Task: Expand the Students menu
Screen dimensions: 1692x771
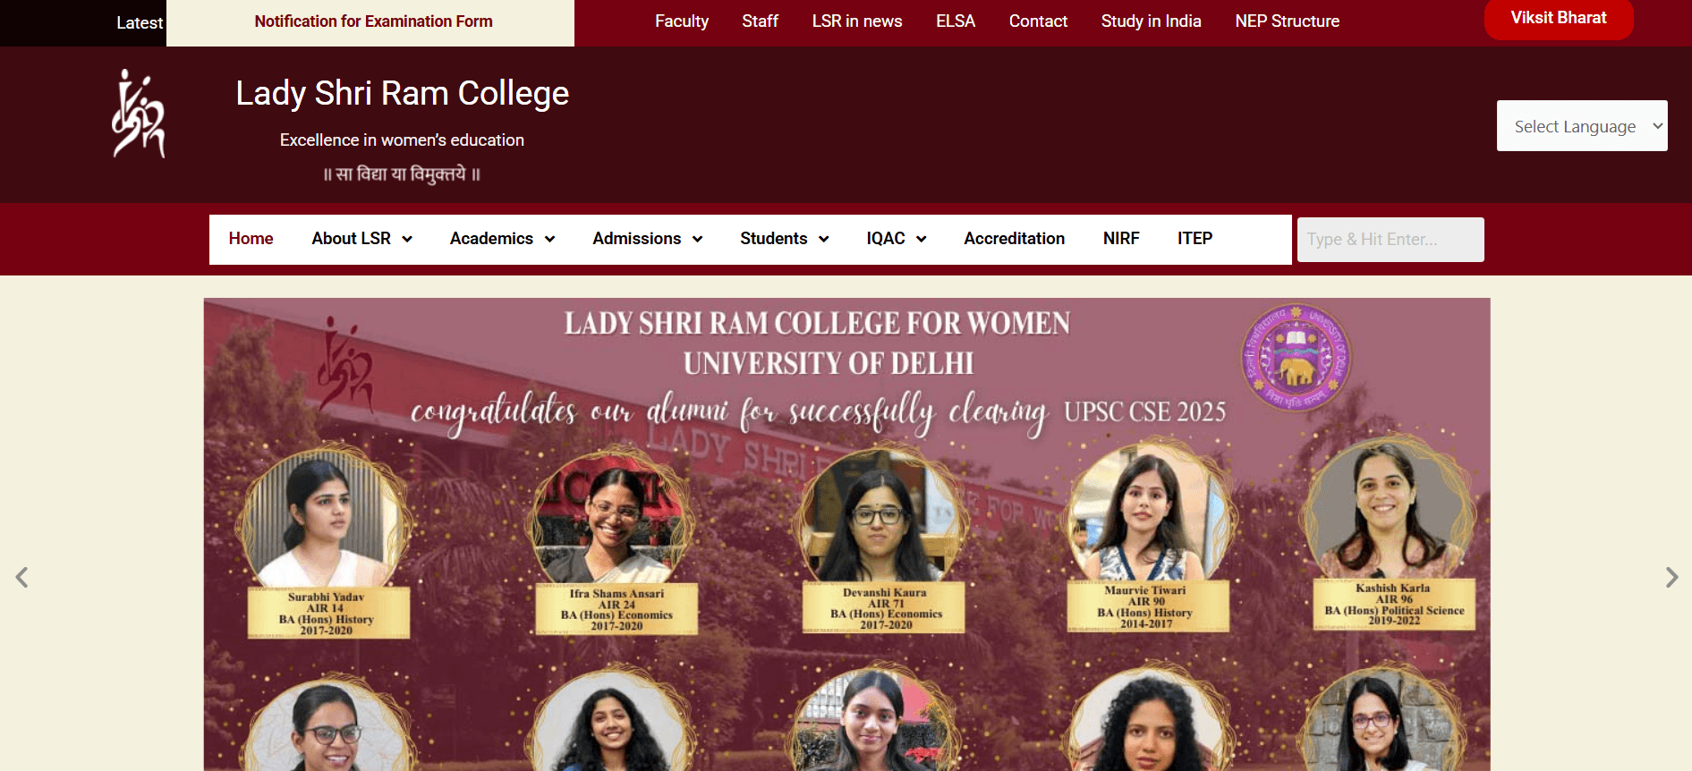Action: point(784,239)
